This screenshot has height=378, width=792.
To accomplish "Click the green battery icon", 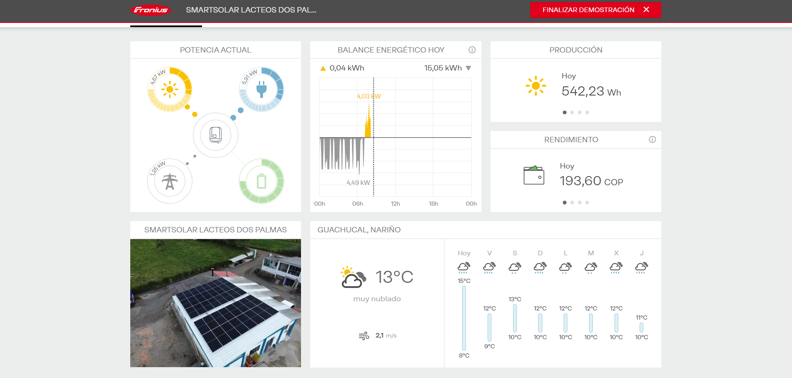I will coord(261,181).
